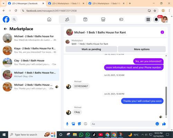Choose a GIF icon
Viewport: 173px width, 138px height.
click(x=85, y=124)
